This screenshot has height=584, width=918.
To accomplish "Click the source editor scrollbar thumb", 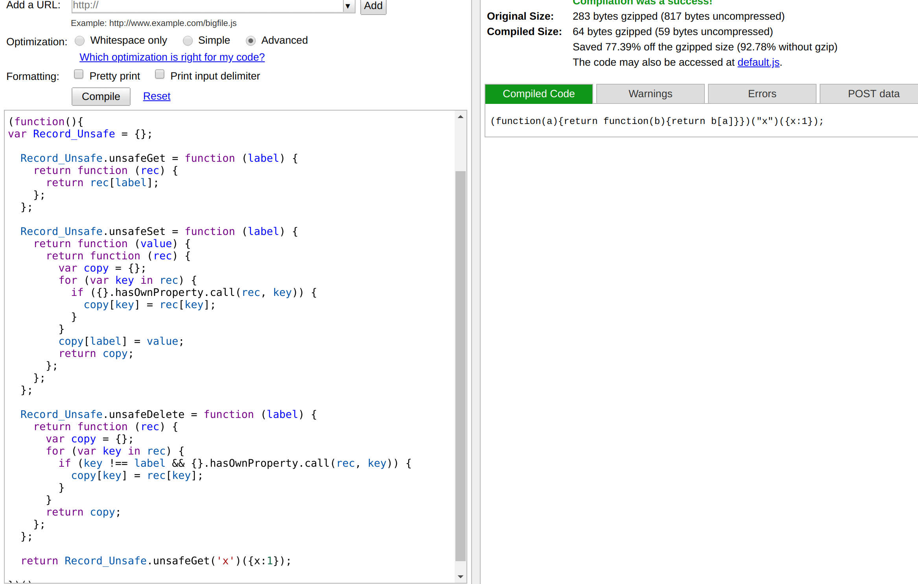I will tap(461, 365).
